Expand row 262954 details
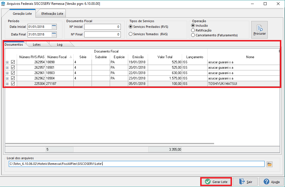Viewport: 285px width, 187px height. [x=7, y=62]
